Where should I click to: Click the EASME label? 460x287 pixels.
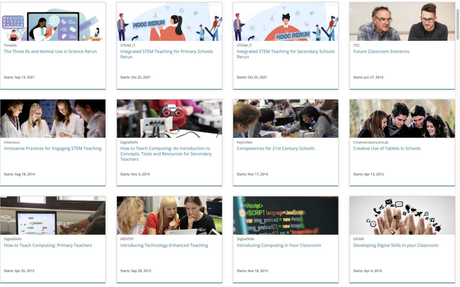[x=359, y=239]
